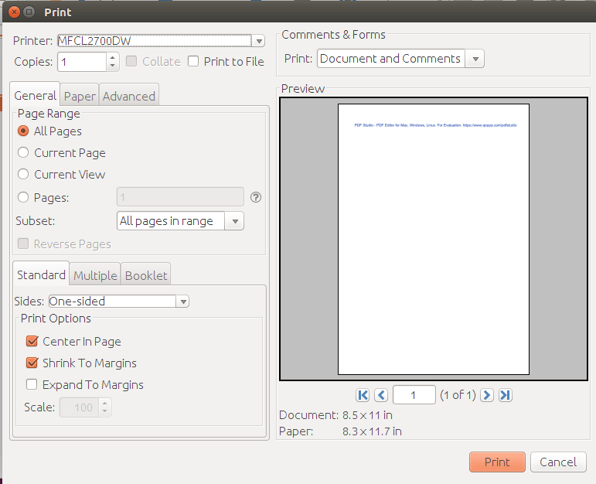Click the Copies input field

click(82, 62)
